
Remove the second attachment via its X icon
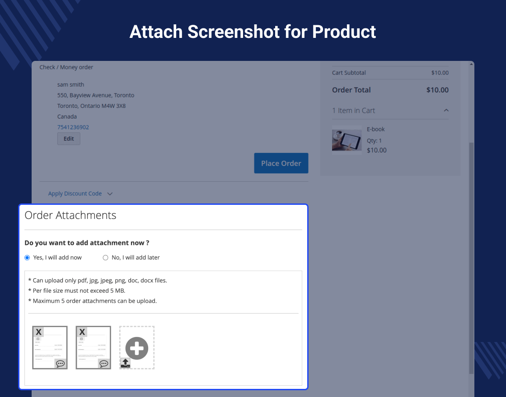[x=82, y=332]
